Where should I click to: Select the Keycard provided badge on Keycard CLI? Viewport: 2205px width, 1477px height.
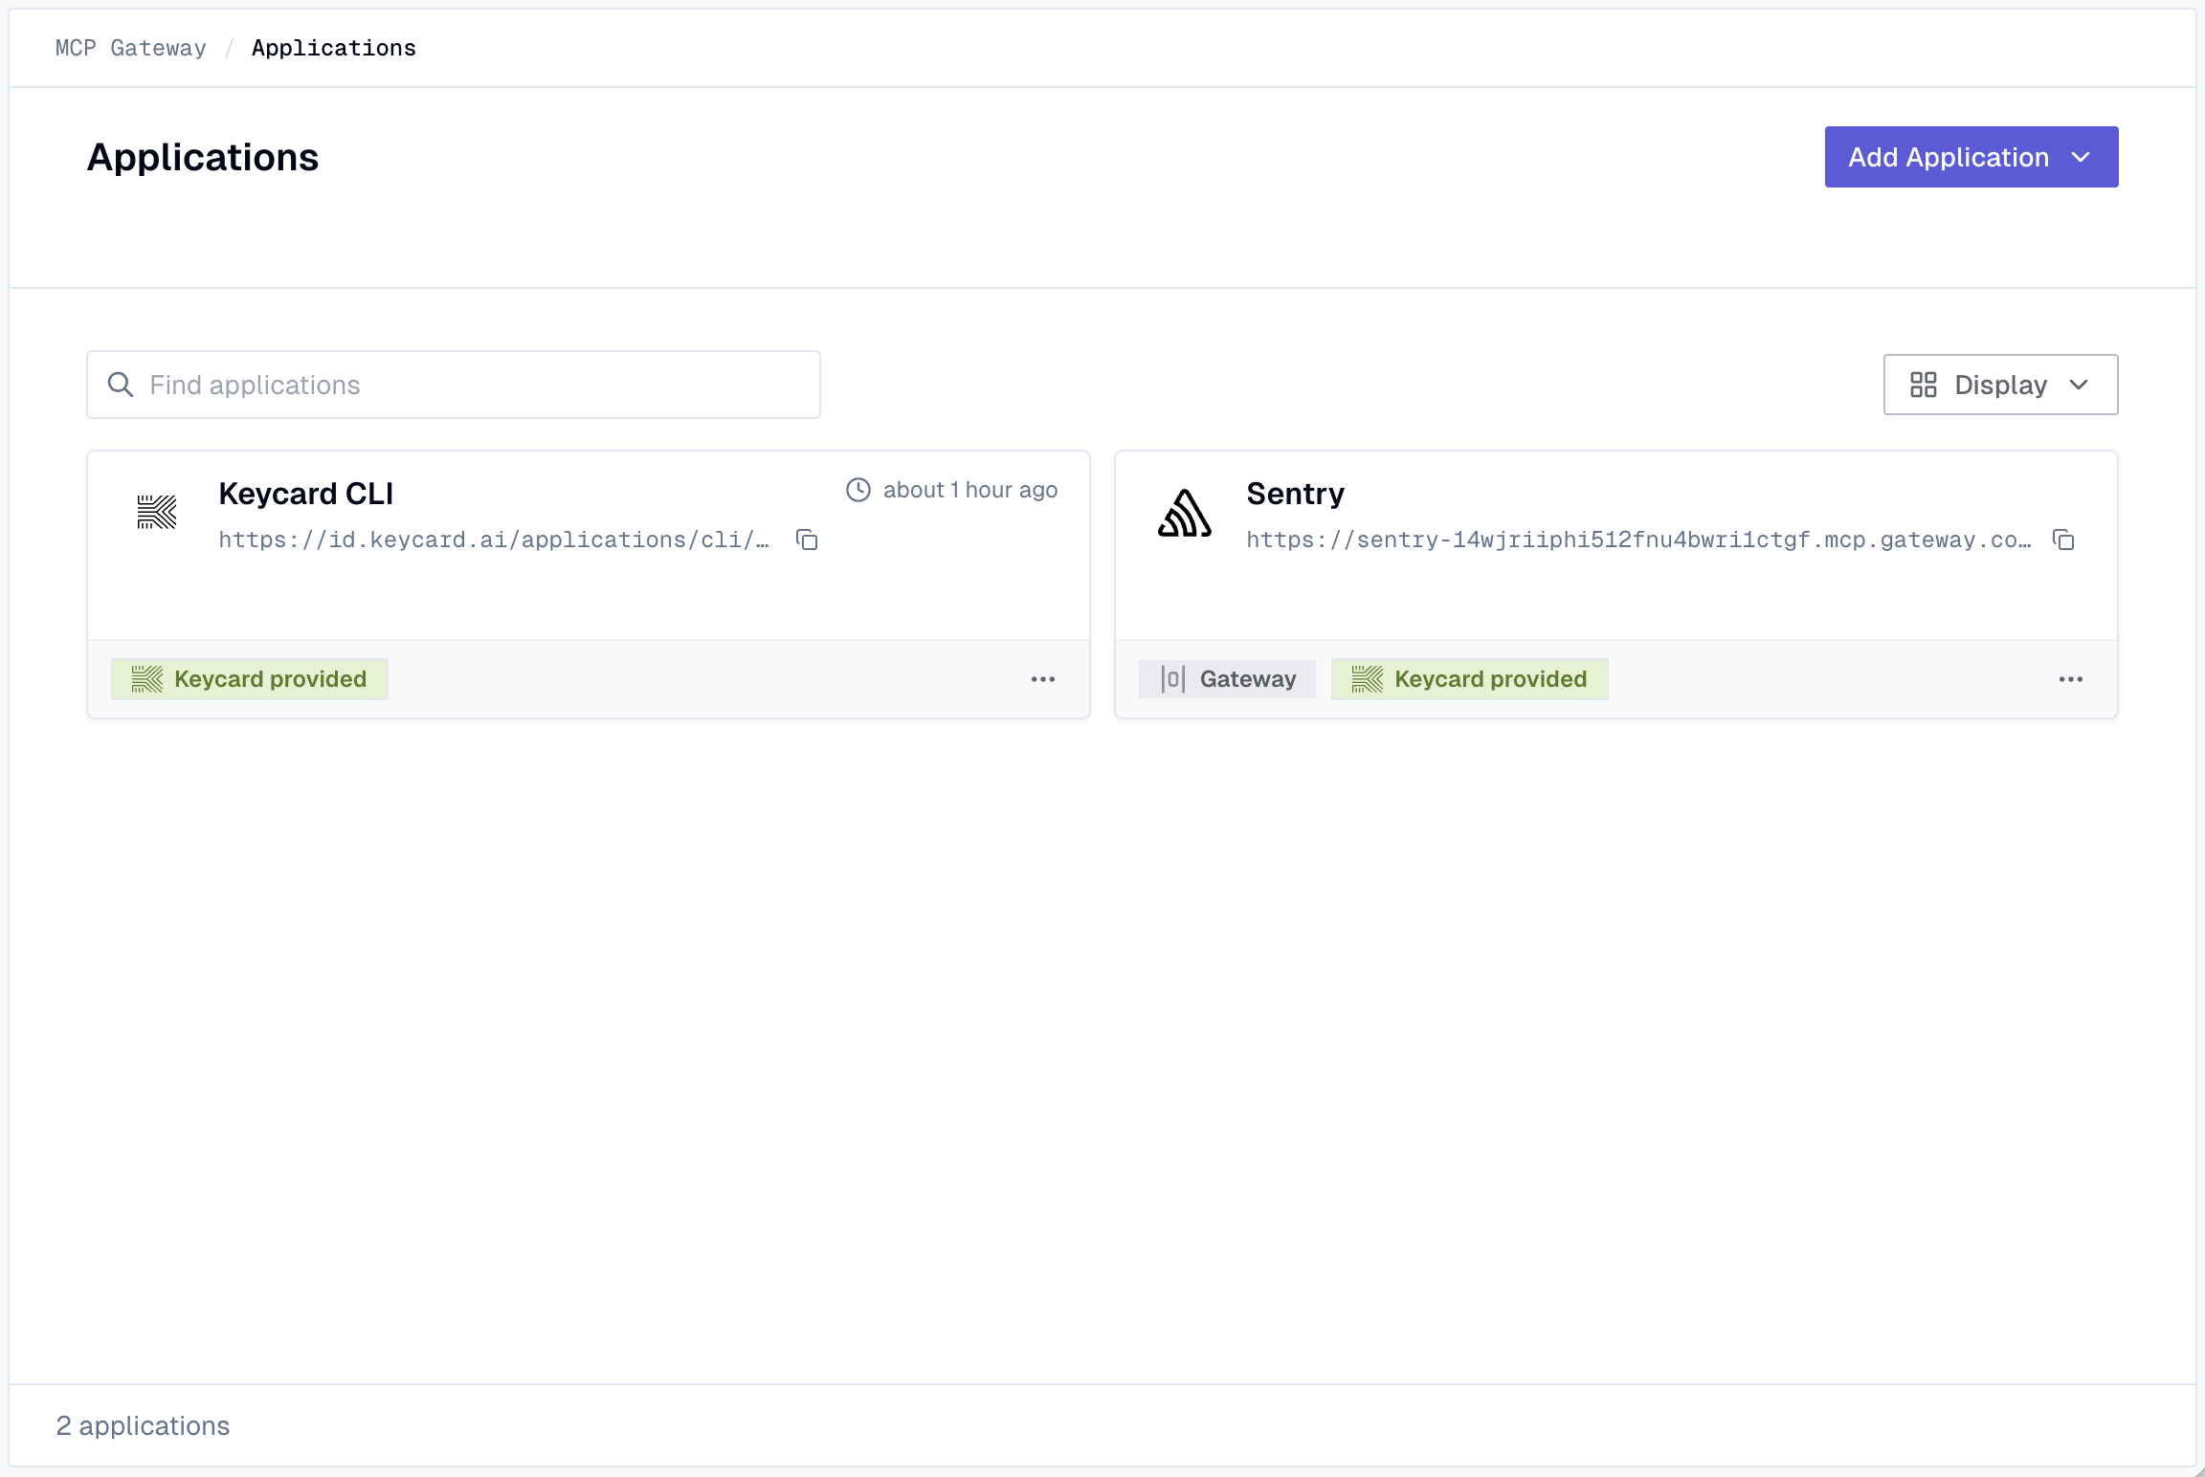(x=250, y=678)
